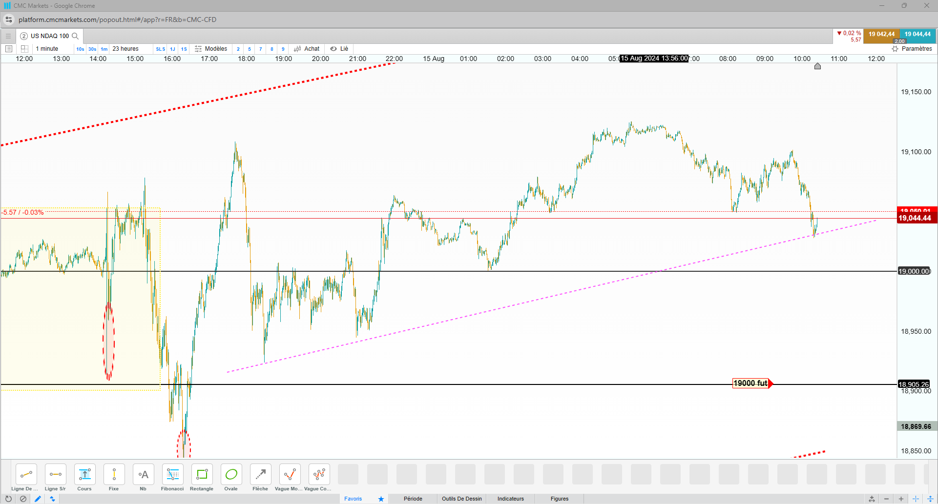Toggle the crosshair cursor icon
Screen dimensions: 938x504
[916, 499]
